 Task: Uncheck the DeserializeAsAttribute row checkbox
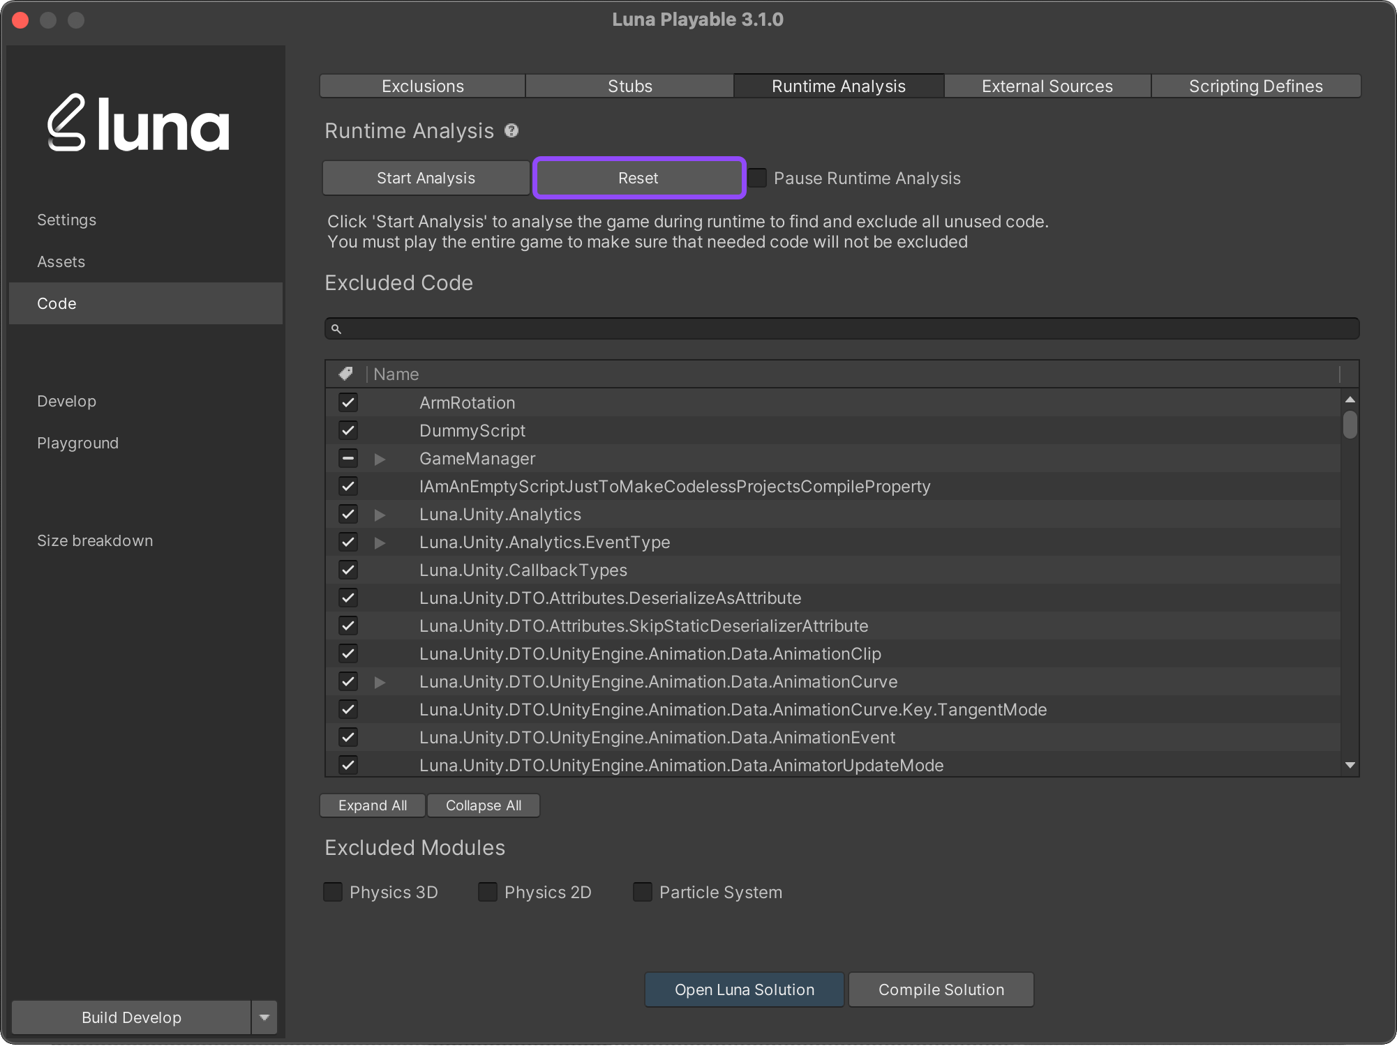click(348, 598)
